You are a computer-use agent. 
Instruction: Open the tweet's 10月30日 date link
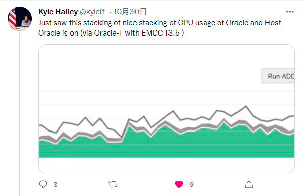pos(130,12)
